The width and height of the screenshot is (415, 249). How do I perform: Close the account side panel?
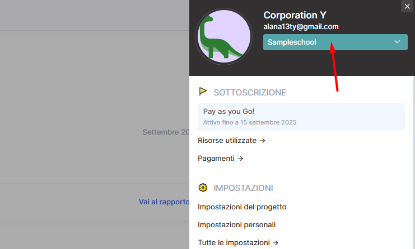[407, 6]
